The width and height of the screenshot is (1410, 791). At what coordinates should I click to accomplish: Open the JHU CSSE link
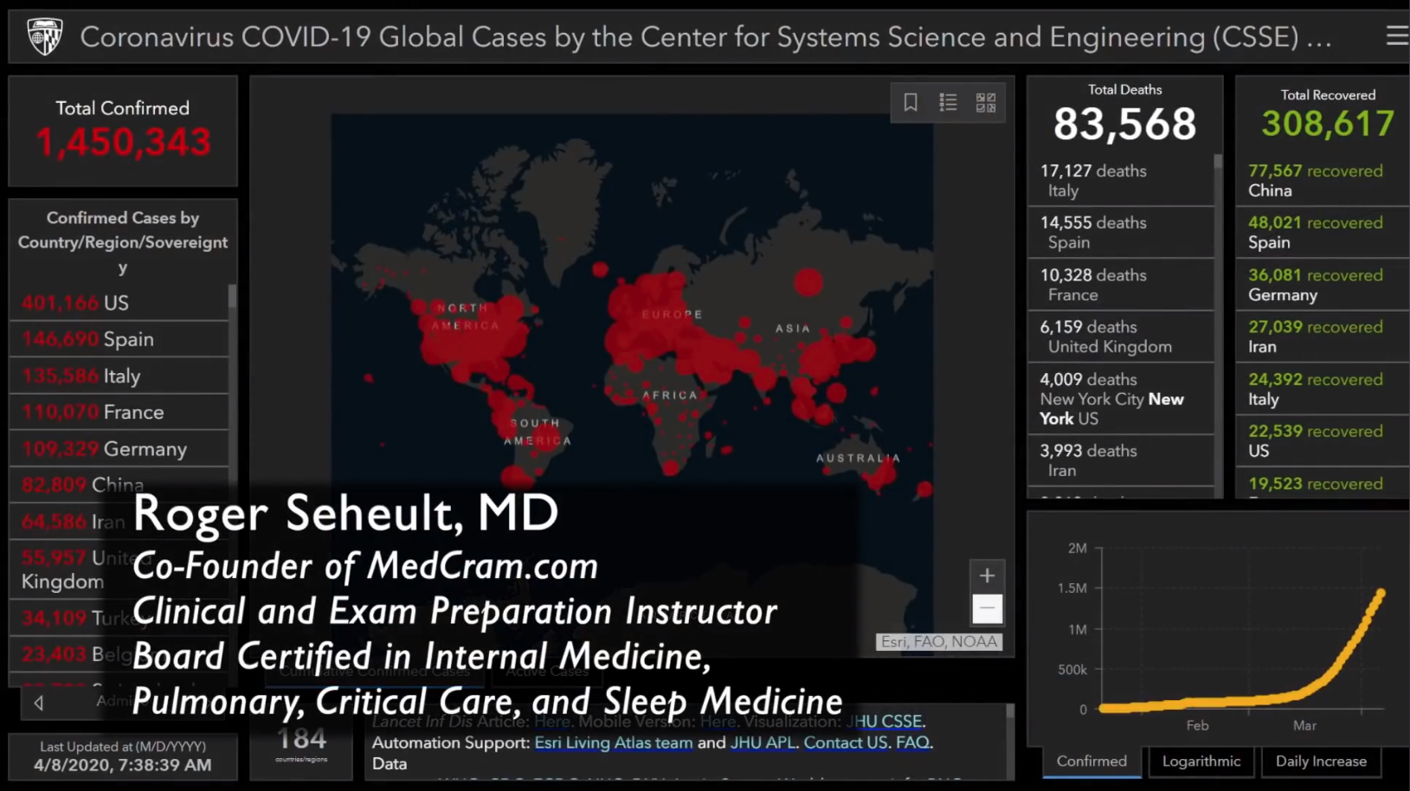tap(885, 721)
